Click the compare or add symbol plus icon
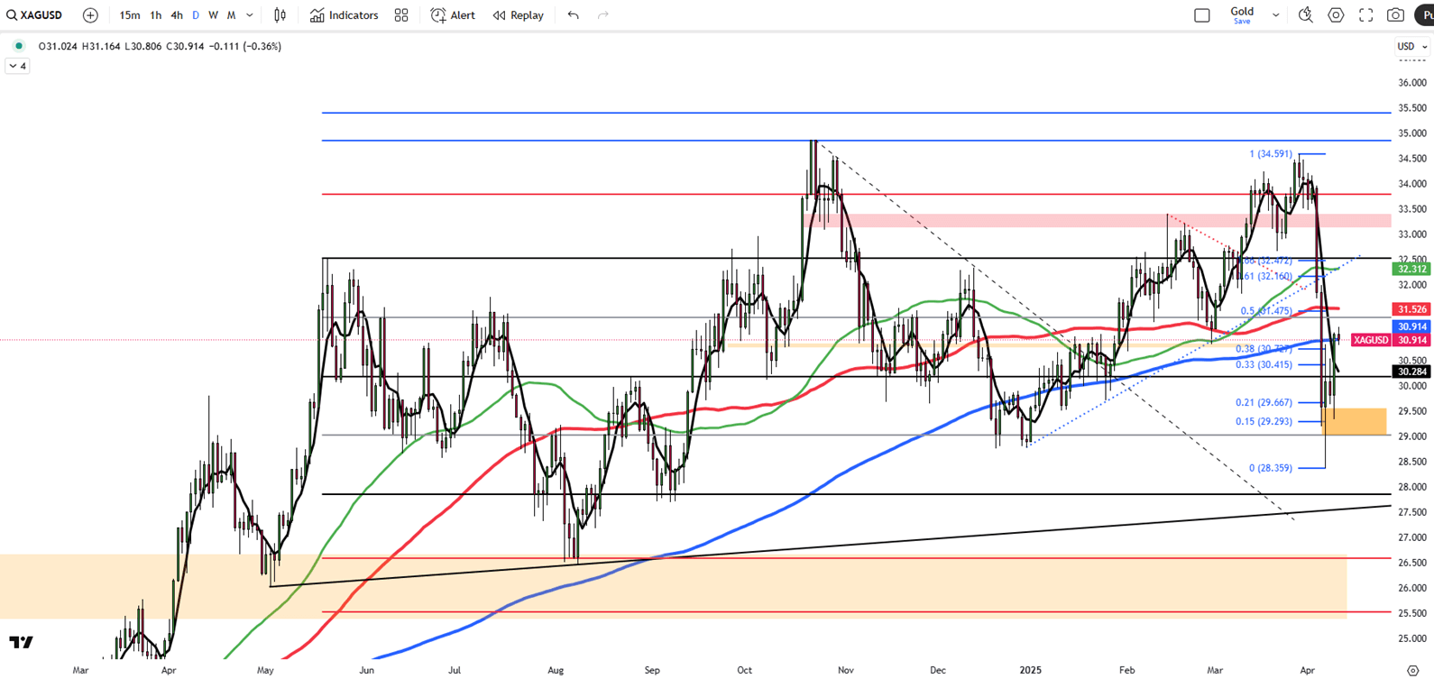This screenshot has height=679, width=1434. [90, 15]
